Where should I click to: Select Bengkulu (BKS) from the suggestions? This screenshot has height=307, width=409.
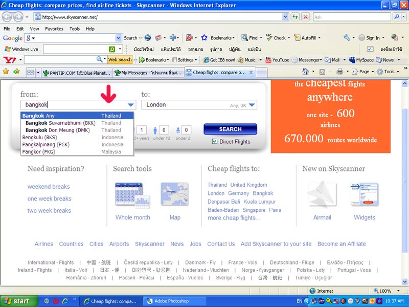tap(77, 137)
